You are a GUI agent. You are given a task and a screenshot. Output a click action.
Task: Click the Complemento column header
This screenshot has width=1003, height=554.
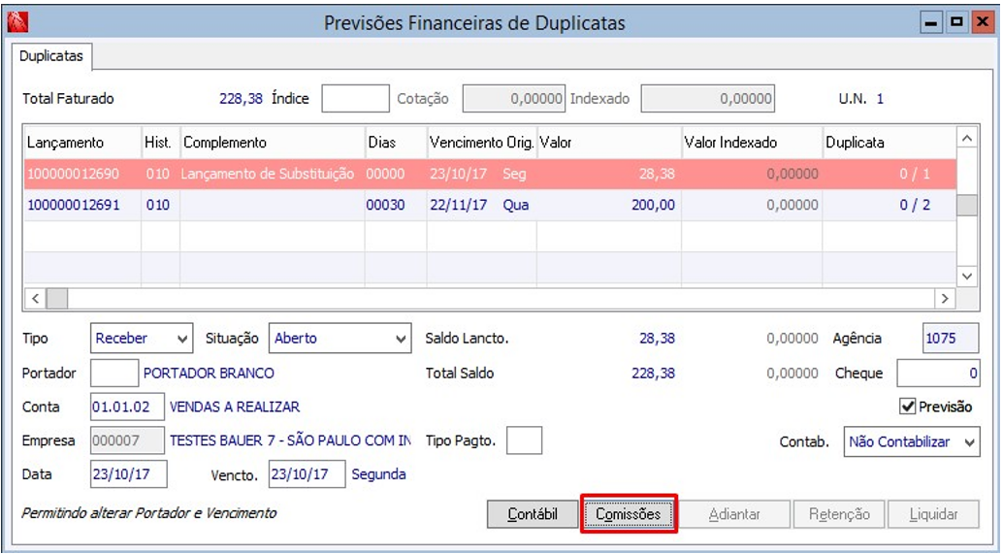pyautogui.click(x=273, y=142)
